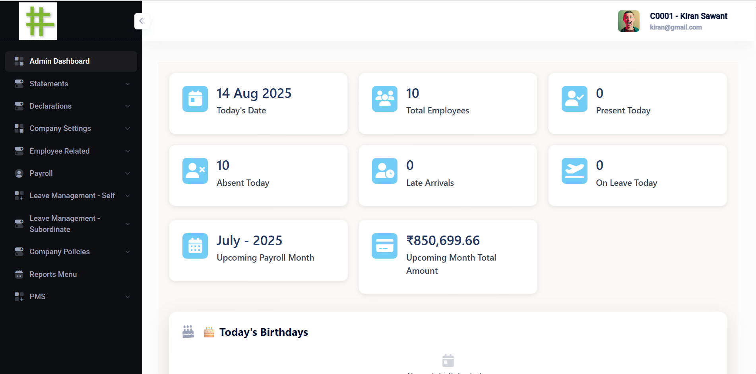Viewport: 756px width, 374px height.
Task: Click the Total Employees group icon
Action: click(384, 99)
